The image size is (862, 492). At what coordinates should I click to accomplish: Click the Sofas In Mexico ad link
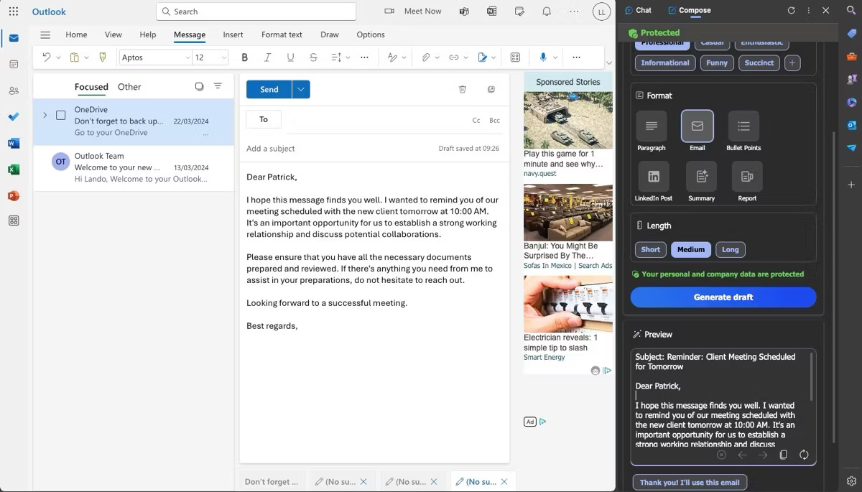point(549,264)
